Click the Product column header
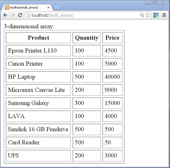The image size is (170, 168). click(38, 38)
